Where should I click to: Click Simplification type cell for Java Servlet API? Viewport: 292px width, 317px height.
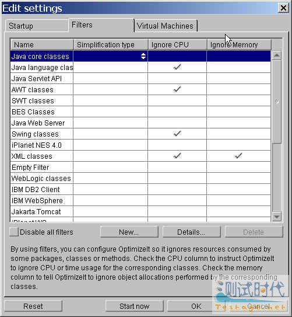[x=110, y=78]
